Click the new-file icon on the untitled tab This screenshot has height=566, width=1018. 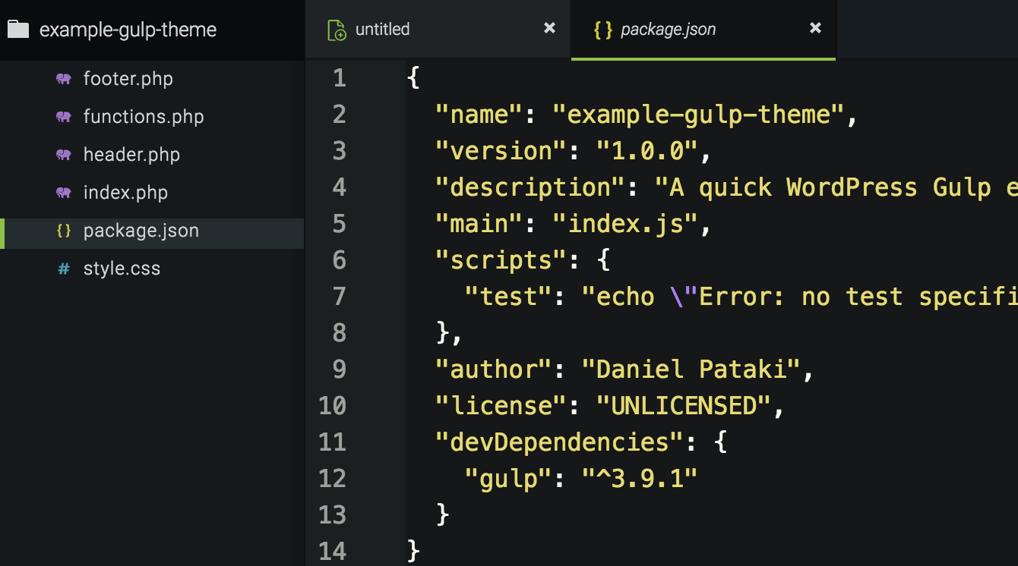pos(337,29)
